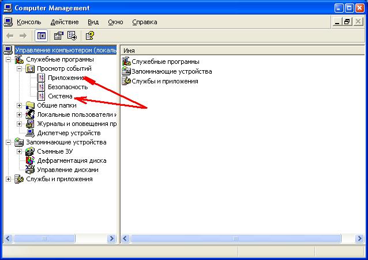Image resolution: width=368 pixels, height=260 pixels.
Task: Open Properties via toolbar icon
Action: tap(59, 36)
